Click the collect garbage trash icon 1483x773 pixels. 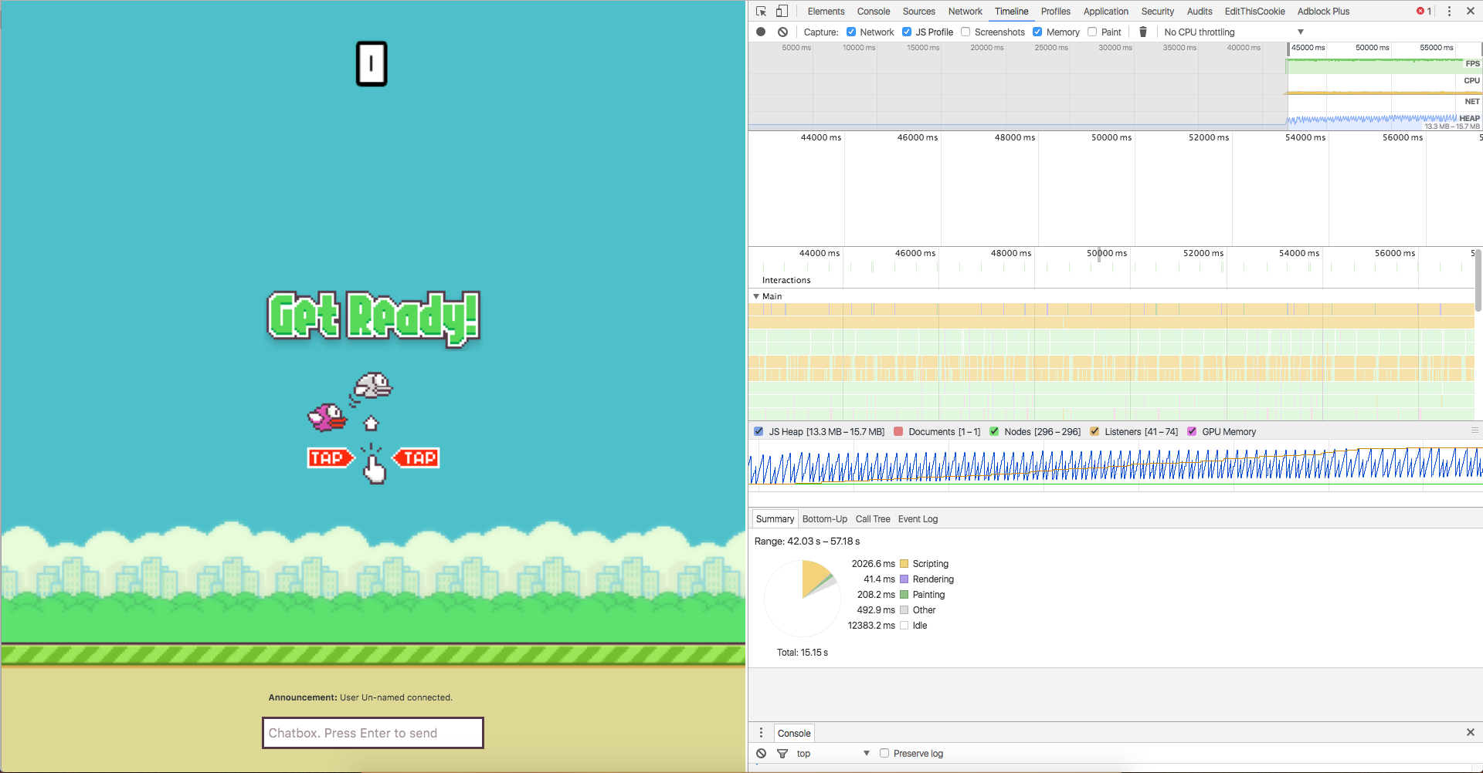click(1143, 32)
